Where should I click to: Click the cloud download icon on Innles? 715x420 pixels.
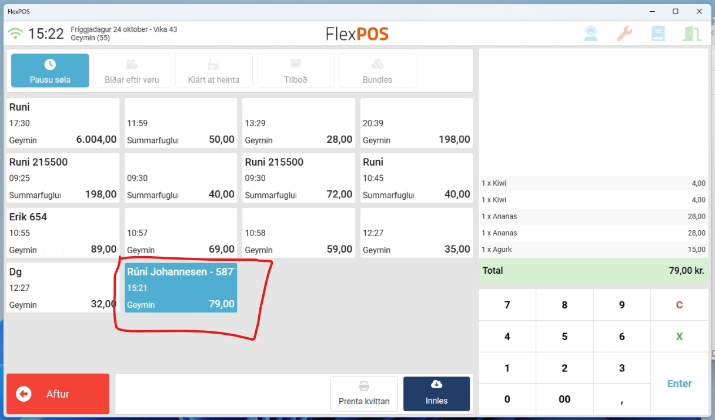436,384
